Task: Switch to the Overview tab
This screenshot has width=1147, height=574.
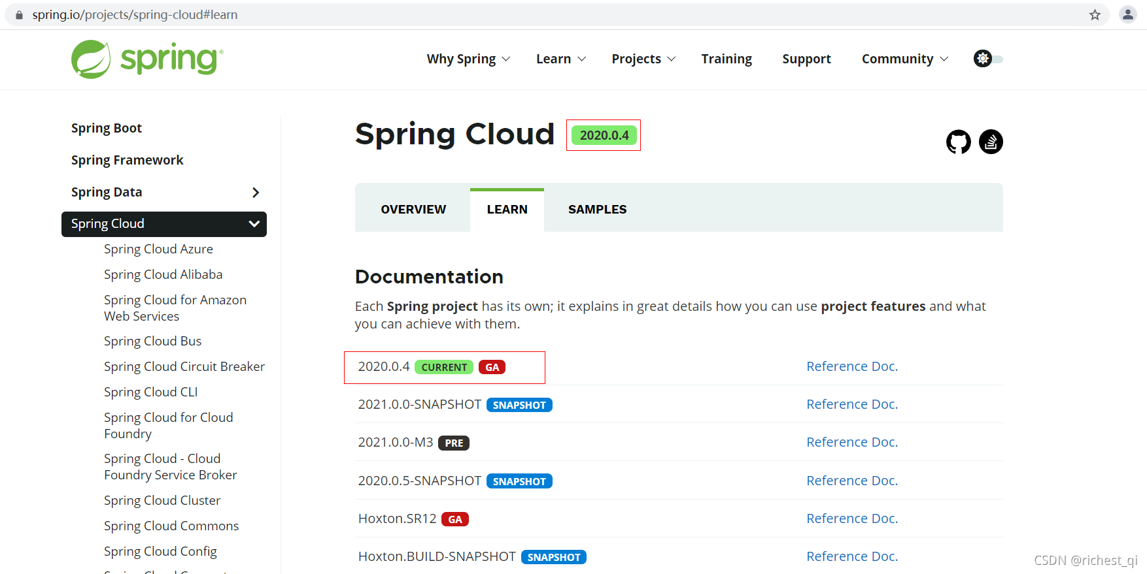Action: pos(413,210)
